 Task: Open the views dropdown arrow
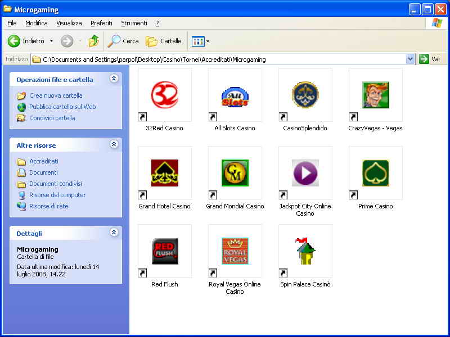pos(208,41)
